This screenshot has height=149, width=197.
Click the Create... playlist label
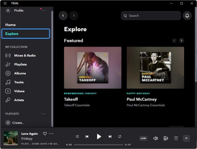point(18,123)
